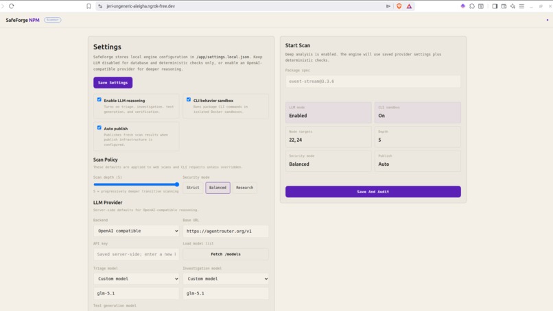Click the Scanner badge in the header
The image size is (553, 311).
coord(53,20)
